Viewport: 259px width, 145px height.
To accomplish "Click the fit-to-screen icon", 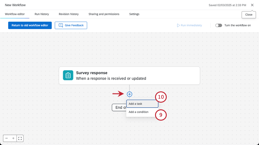I will click(x=20, y=138).
